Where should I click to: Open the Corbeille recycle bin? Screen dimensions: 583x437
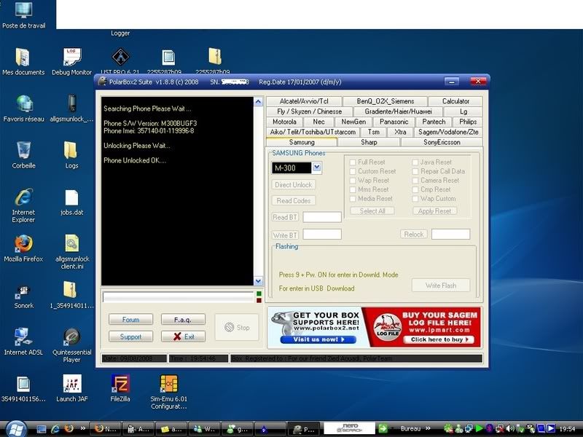coord(24,155)
